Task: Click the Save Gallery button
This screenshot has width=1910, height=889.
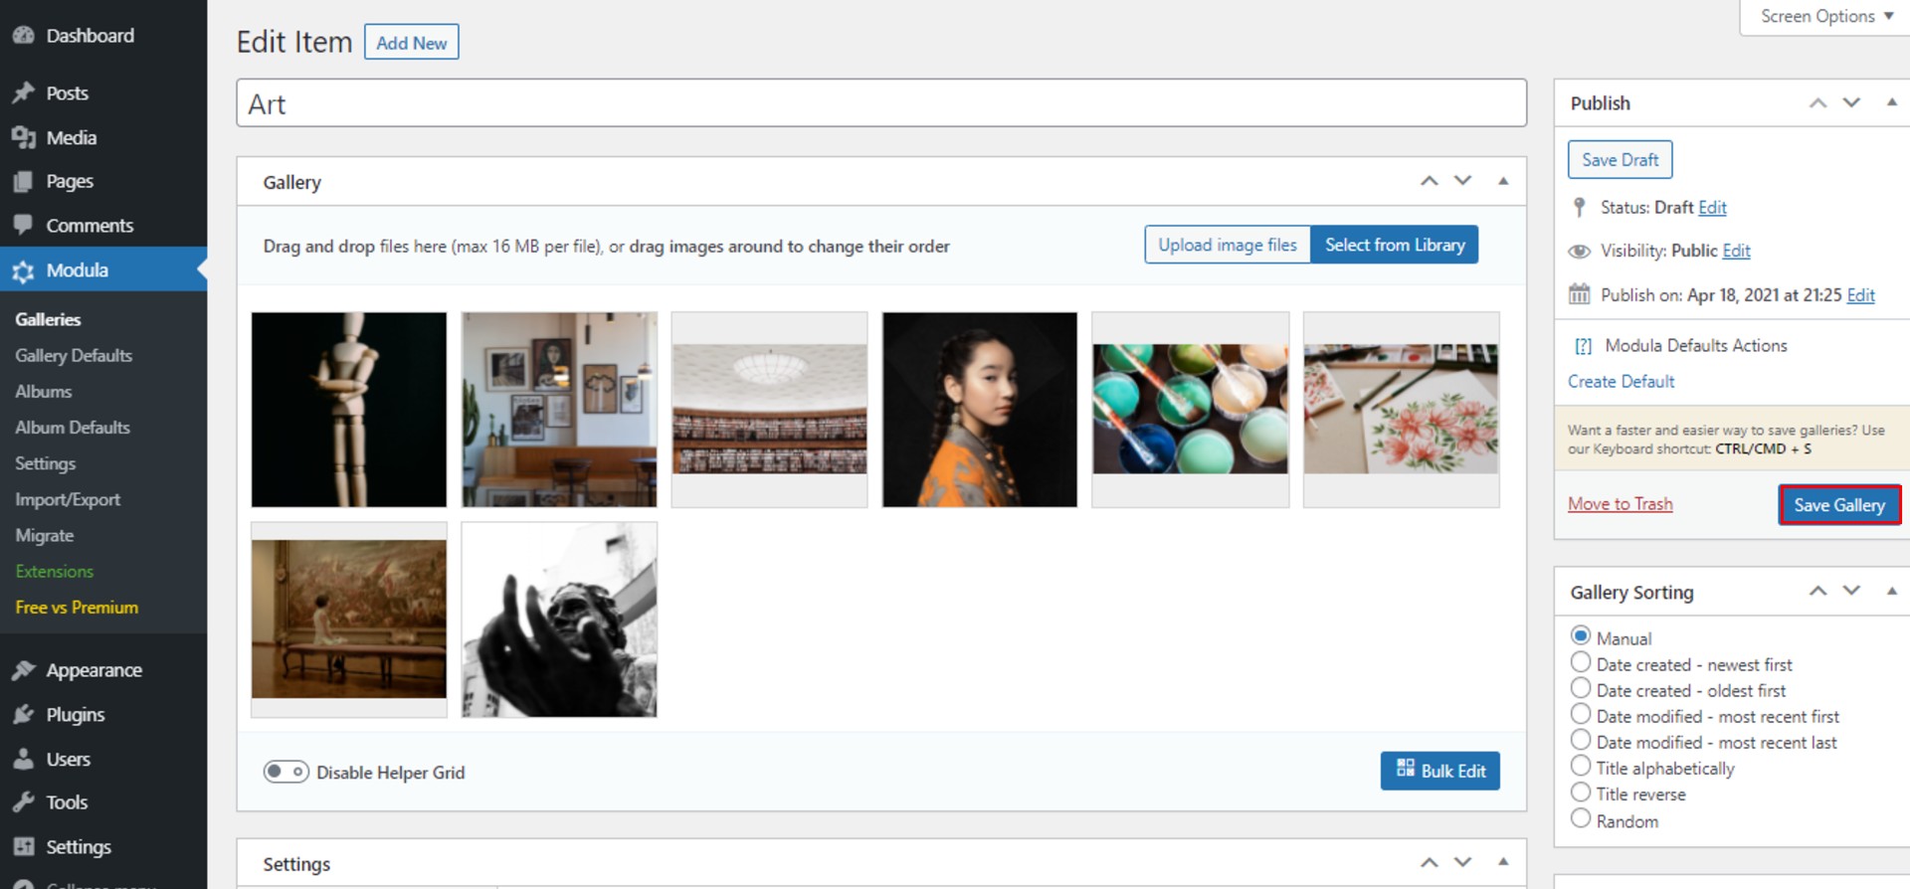Action: [x=1838, y=505]
